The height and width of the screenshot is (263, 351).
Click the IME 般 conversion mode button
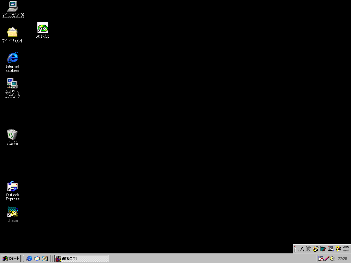308,249
